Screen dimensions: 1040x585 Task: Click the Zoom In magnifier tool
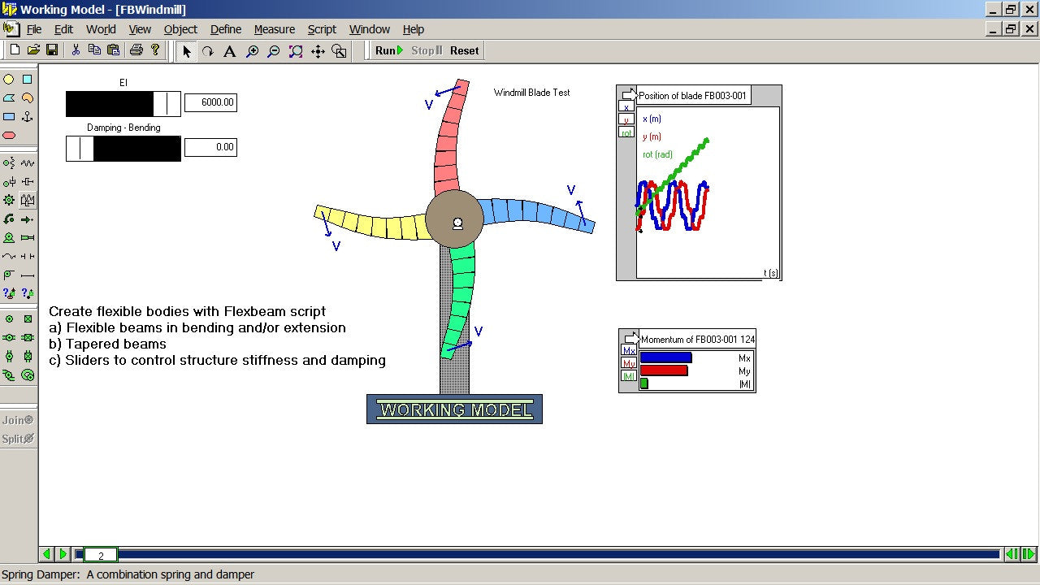(x=252, y=51)
